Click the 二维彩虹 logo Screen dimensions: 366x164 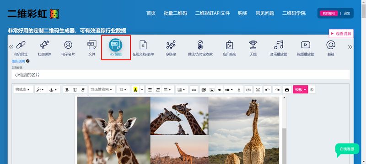(x=33, y=14)
